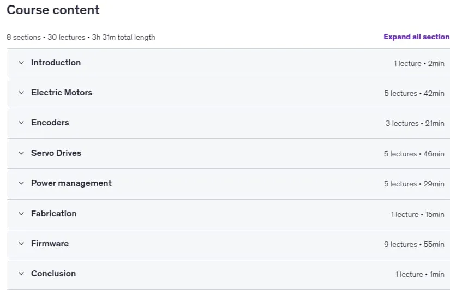
Task: Click the 3 lectures • 21min label
Action: pos(415,124)
